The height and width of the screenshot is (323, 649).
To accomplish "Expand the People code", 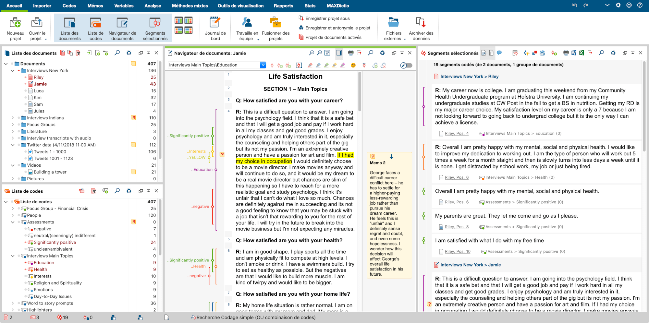I will point(12,215).
